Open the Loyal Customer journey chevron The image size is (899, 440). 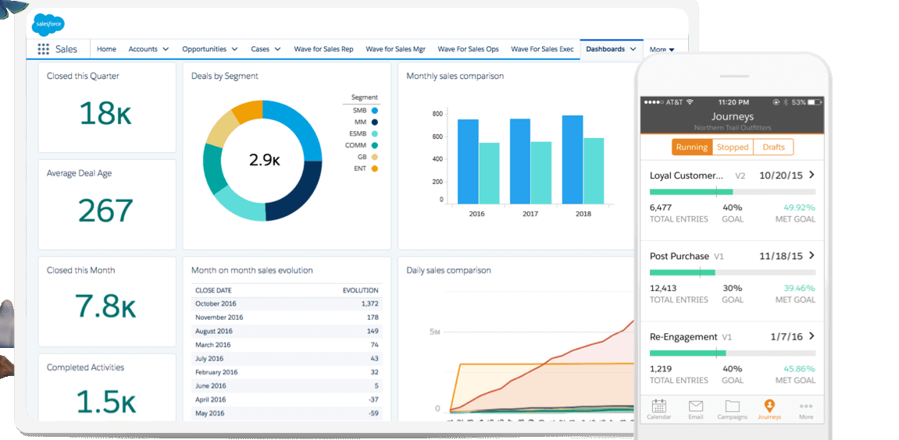tap(812, 175)
